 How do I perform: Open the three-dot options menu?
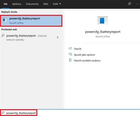137,4
